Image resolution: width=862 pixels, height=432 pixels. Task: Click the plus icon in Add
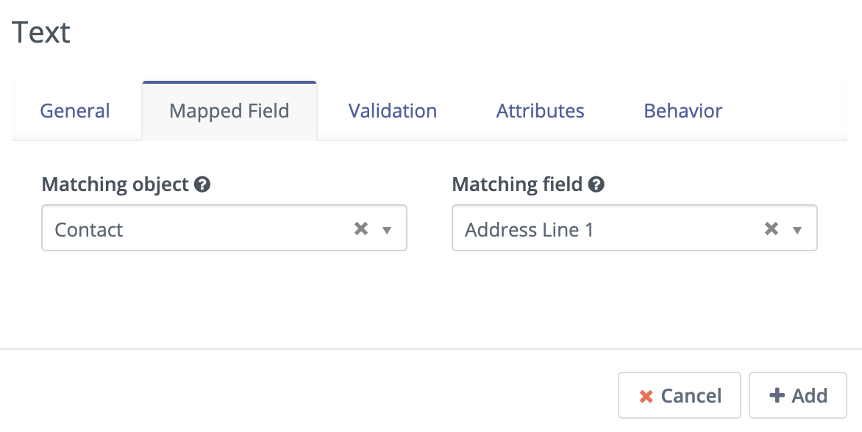tap(777, 395)
